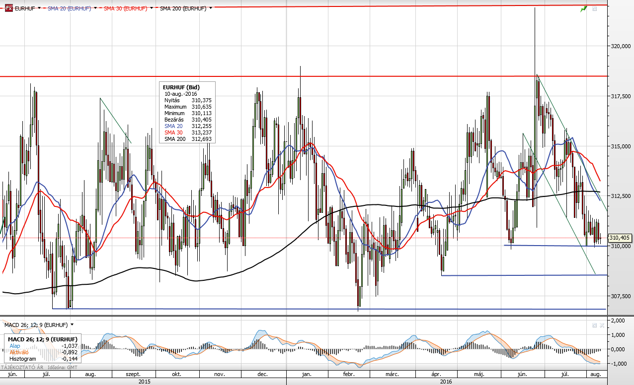Click the Aktiváló -0,892 MACD row
Viewport: 634px width, 385px height.
43,352
